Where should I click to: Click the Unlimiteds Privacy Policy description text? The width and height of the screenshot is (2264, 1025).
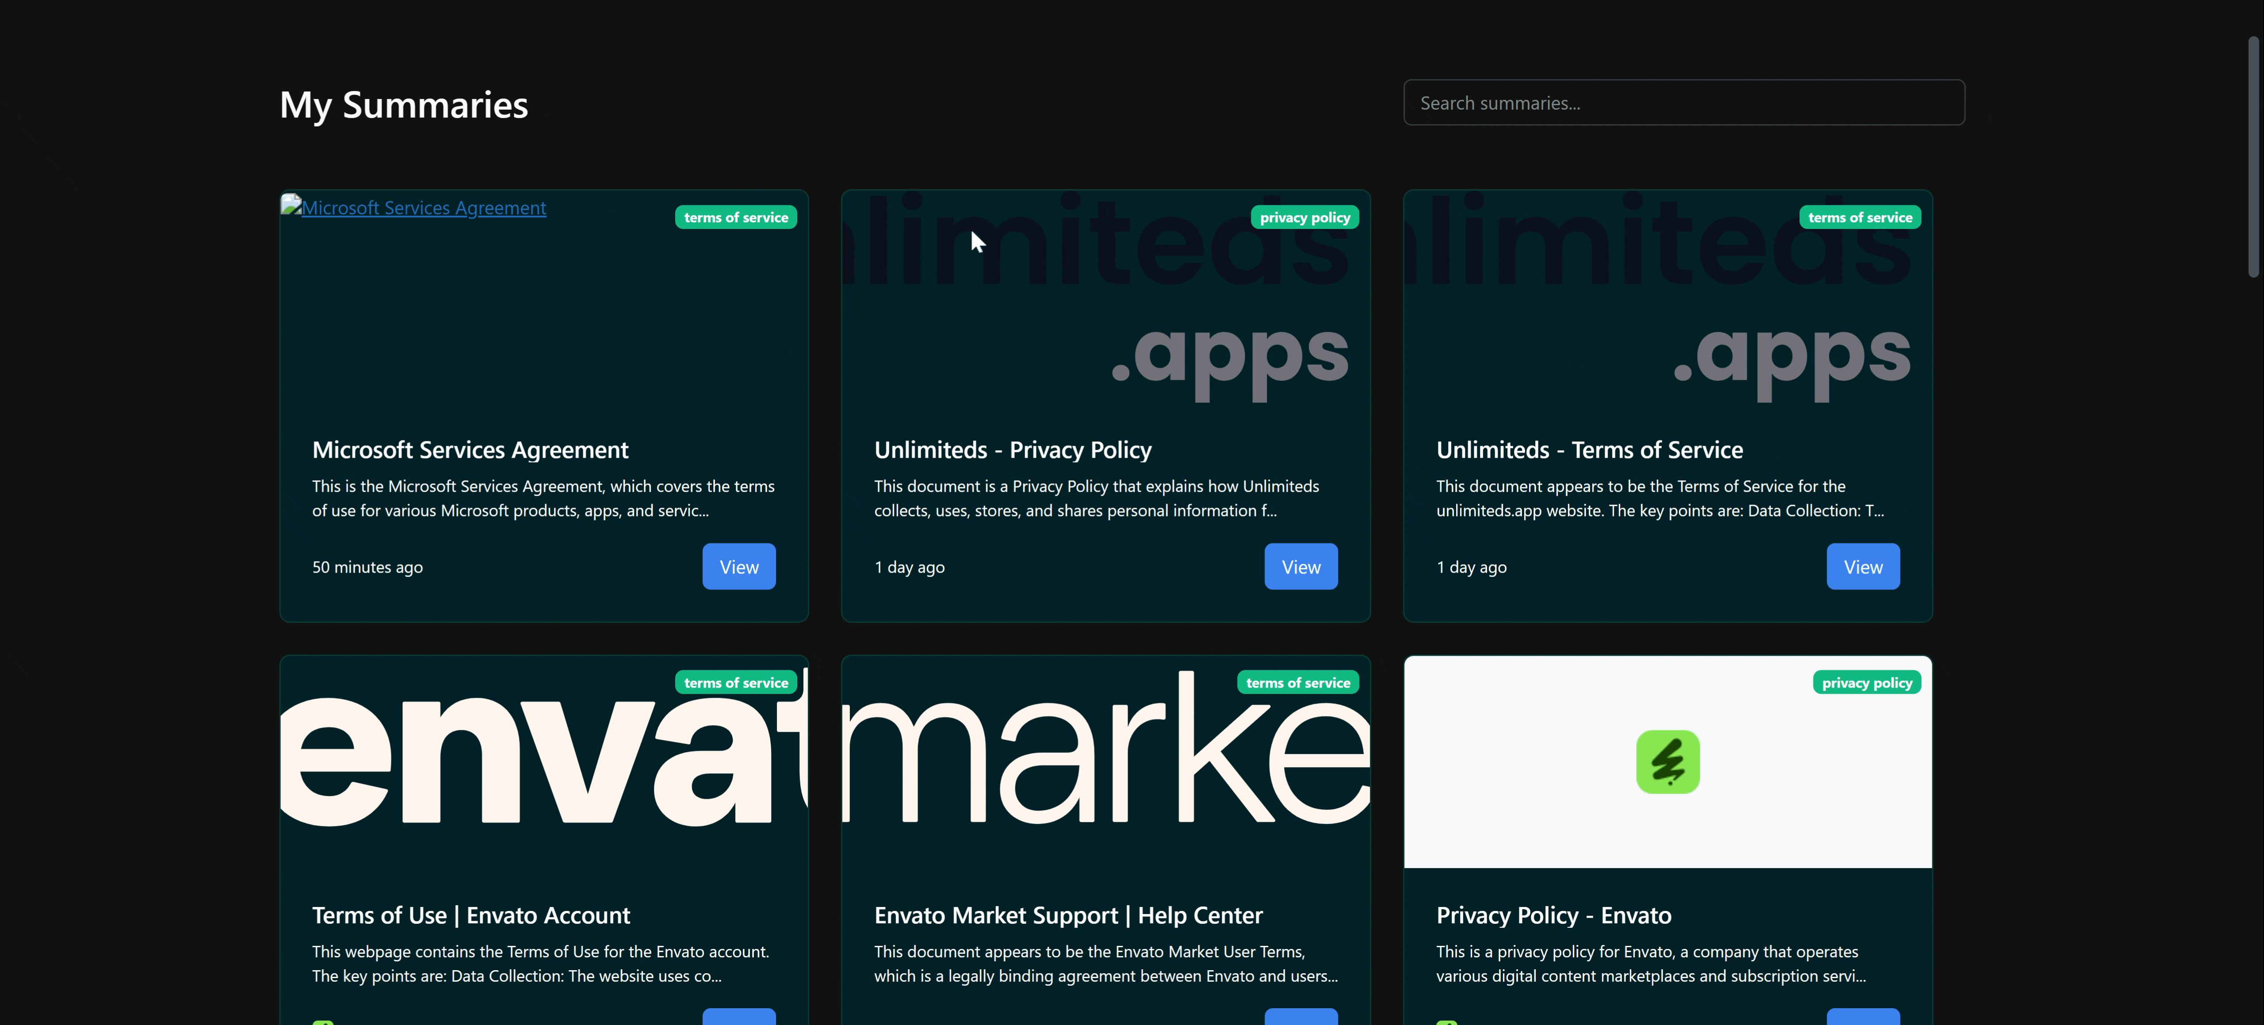point(1096,498)
